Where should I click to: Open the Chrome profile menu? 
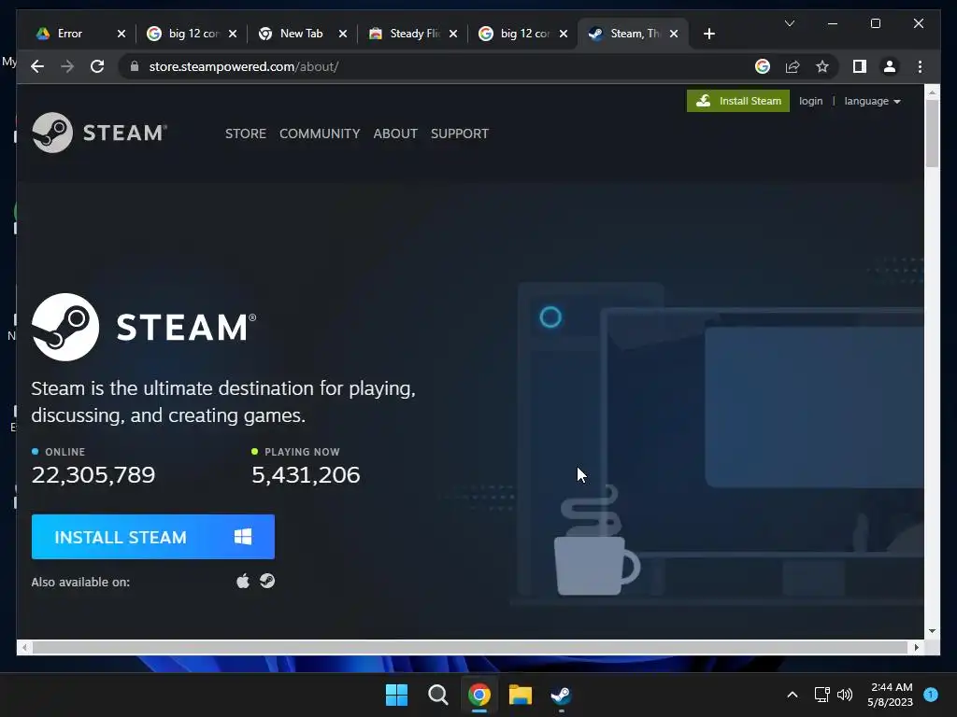tap(890, 66)
